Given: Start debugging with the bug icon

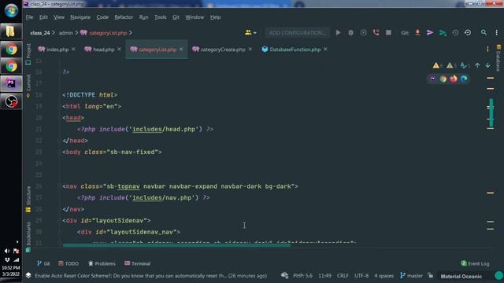Looking at the screenshot, I should 350,33.
